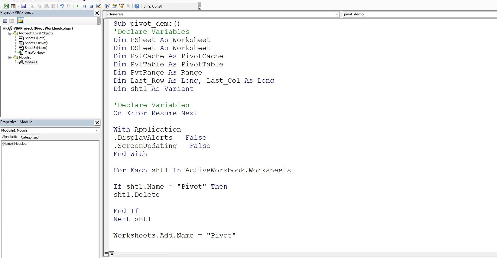
Task: Click line 'Worksheets.Add.Name = "Pivot"'
Action: [x=174, y=235]
